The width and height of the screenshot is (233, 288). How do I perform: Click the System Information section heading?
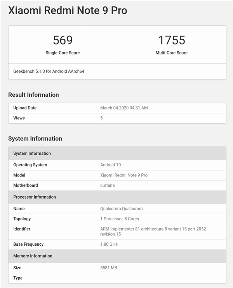[35, 139]
